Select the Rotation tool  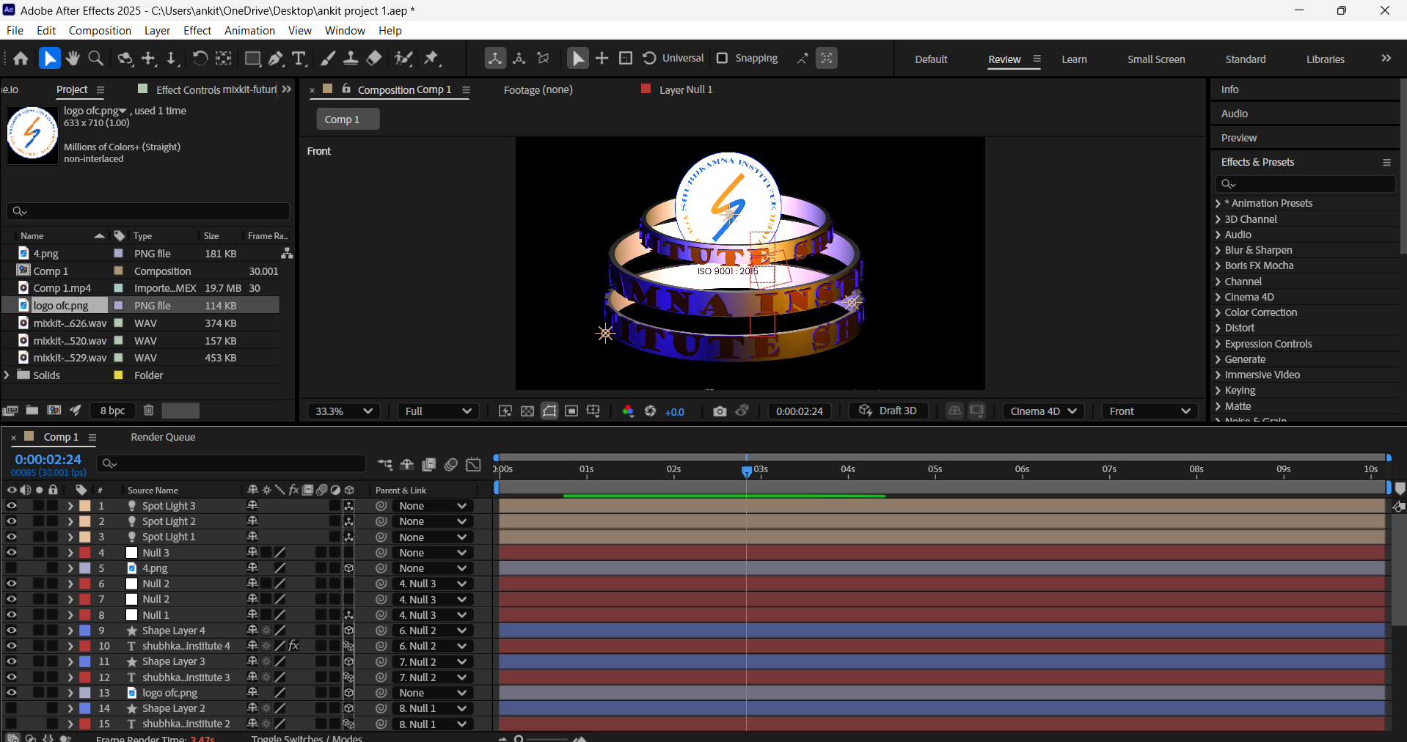coord(200,59)
